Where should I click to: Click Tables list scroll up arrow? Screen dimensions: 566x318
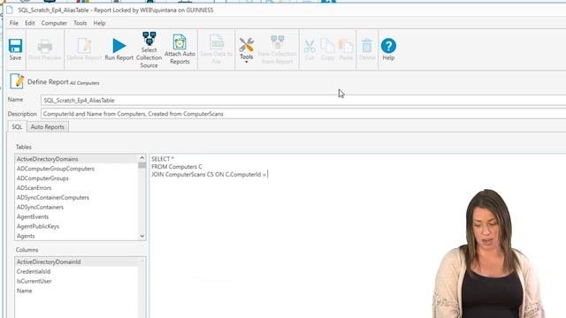(141, 158)
